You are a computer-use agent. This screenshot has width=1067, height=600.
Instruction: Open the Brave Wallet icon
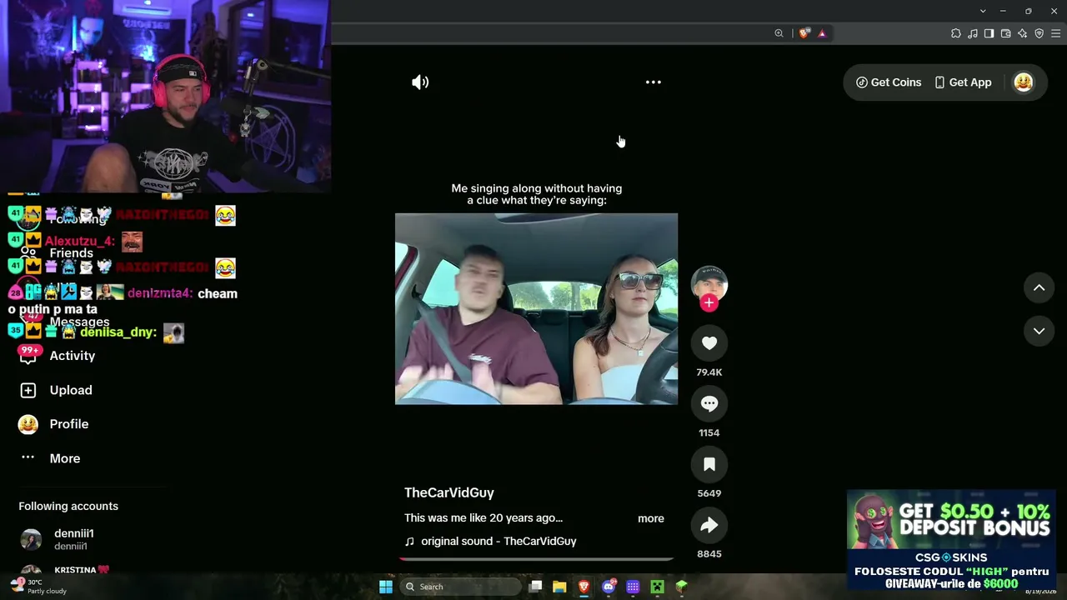pos(1006,33)
